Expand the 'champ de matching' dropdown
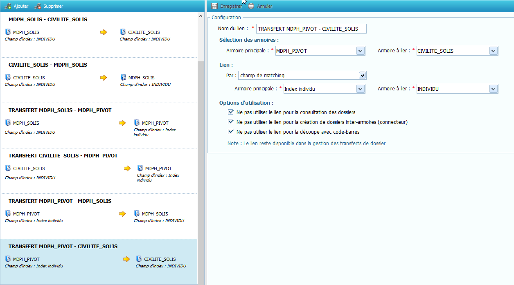Viewport: 514px width, 285px height. point(362,75)
